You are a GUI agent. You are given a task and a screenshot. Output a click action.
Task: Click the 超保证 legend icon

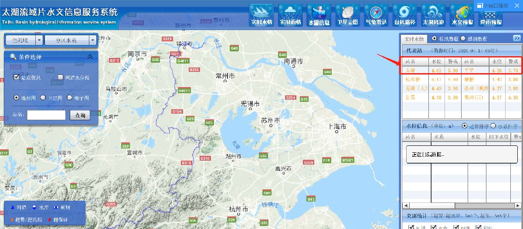coord(50,219)
